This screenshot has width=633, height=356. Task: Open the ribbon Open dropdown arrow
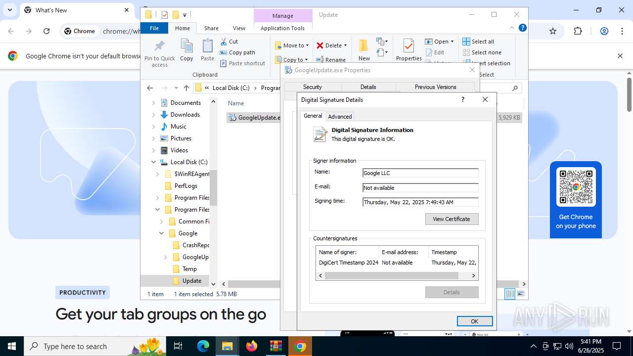[452, 42]
